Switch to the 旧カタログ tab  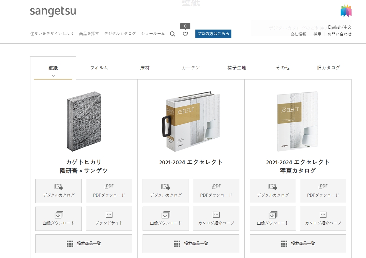point(329,68)
